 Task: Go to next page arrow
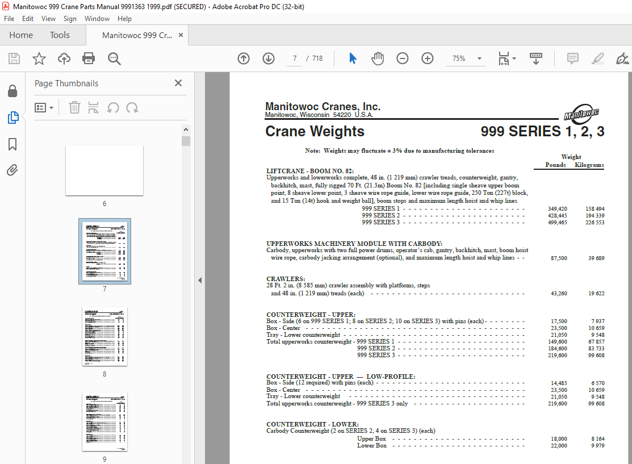pos(269,58)
